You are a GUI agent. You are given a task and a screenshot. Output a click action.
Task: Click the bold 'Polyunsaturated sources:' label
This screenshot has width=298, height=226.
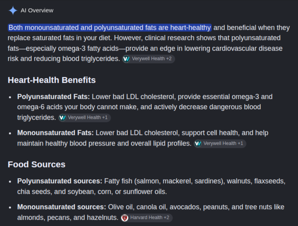pyautogui.click(x=60, y=181)
